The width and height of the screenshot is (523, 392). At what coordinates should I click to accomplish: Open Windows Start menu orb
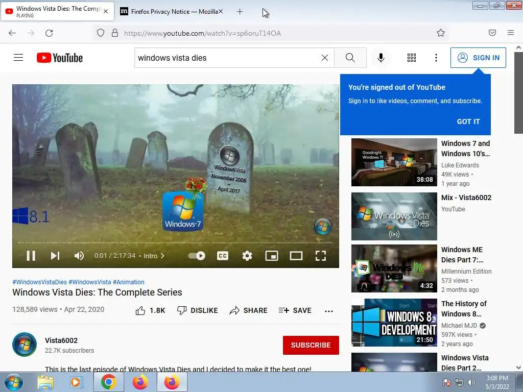pos(13,382)
